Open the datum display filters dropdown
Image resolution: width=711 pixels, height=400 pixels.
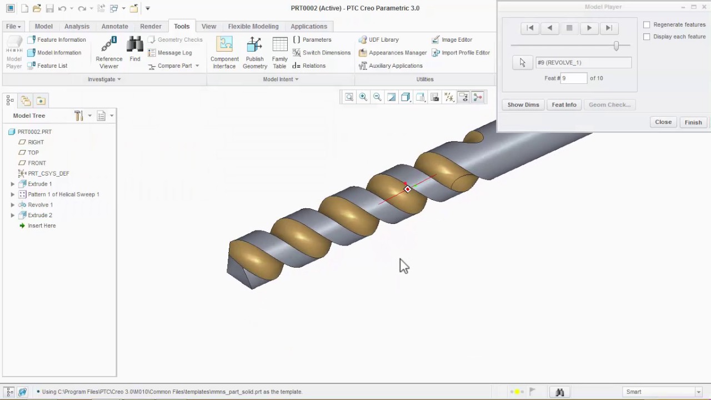[x=449, y=97]
